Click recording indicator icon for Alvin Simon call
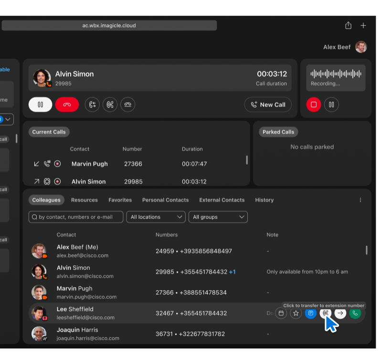The image size is (381, 356). [x=57, y=181]
